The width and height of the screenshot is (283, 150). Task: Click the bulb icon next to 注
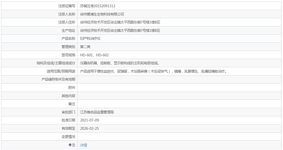[x=70, y=145]
